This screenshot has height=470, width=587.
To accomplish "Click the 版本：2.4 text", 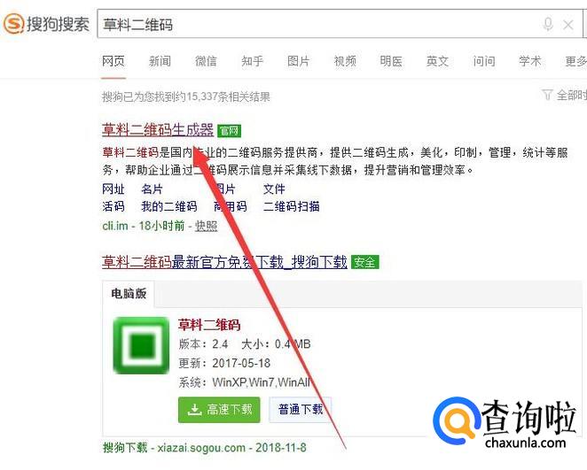I will pos(203,344).
